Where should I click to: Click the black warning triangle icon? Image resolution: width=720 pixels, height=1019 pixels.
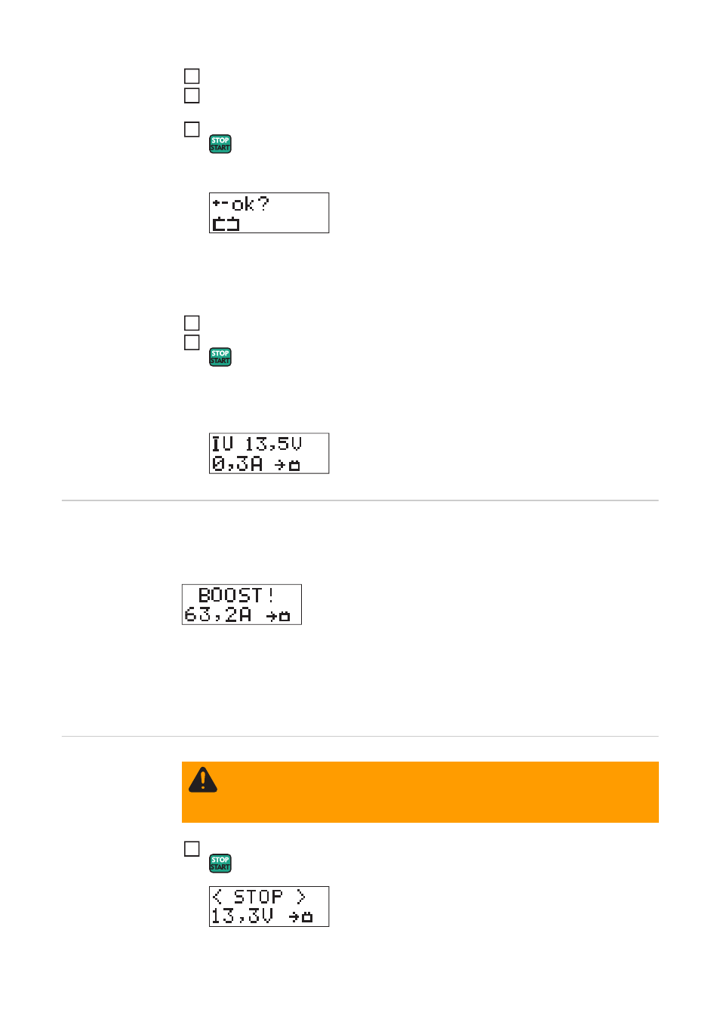tap(203, 780)
